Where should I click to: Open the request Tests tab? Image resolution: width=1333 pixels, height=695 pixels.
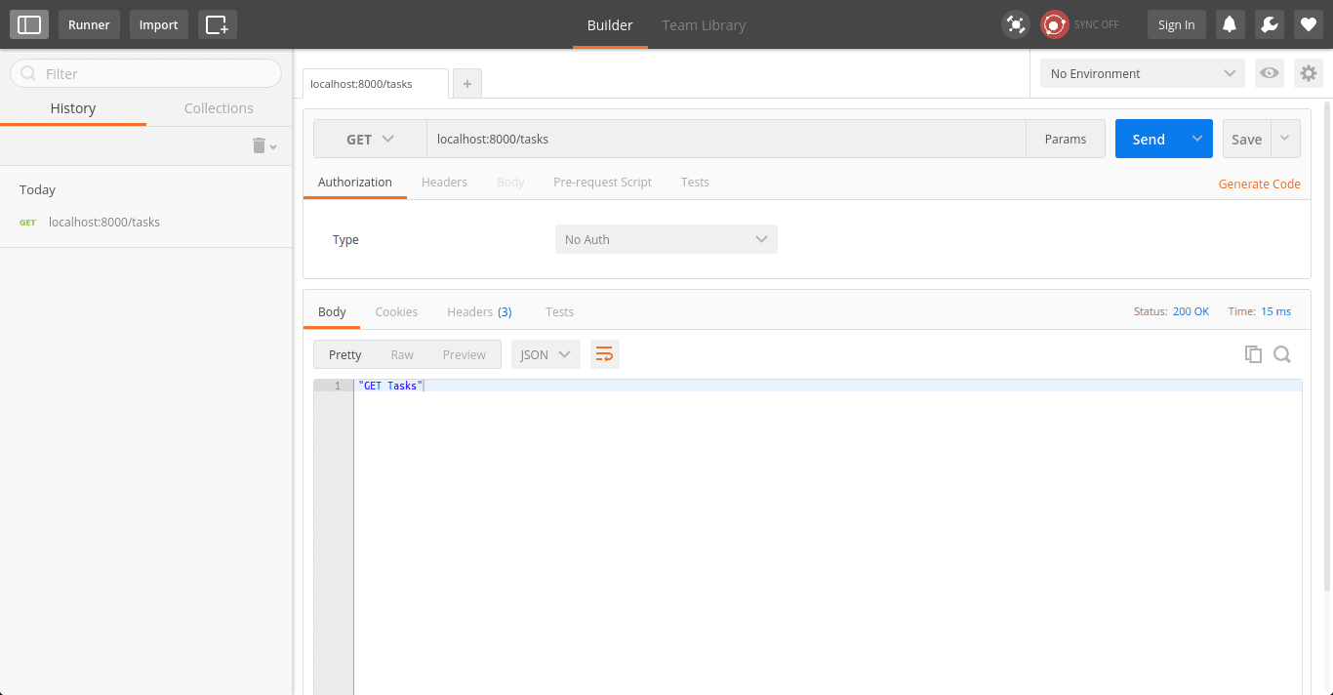coord(695,183)
